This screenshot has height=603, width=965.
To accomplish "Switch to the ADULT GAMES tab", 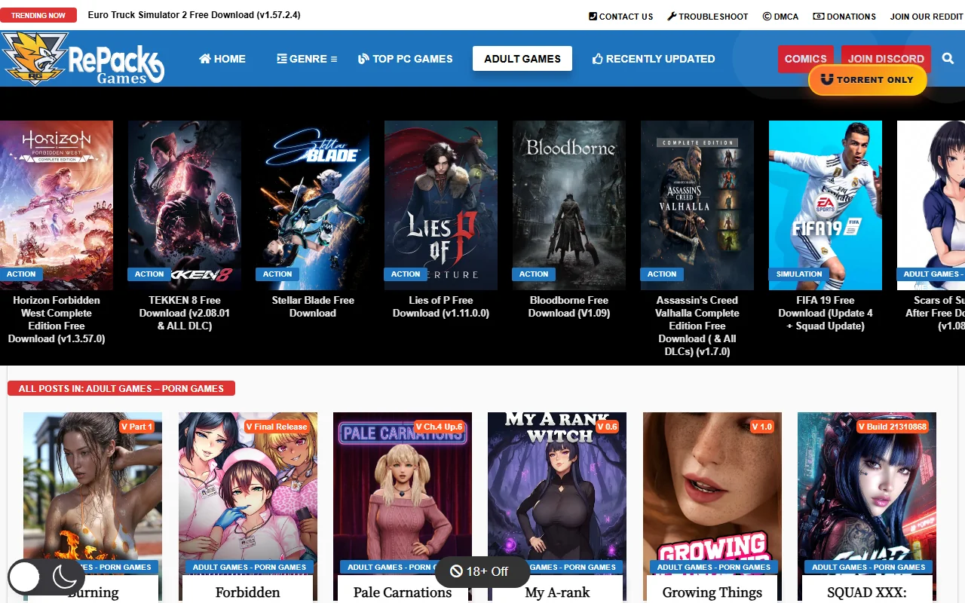I will click(522, 58).
